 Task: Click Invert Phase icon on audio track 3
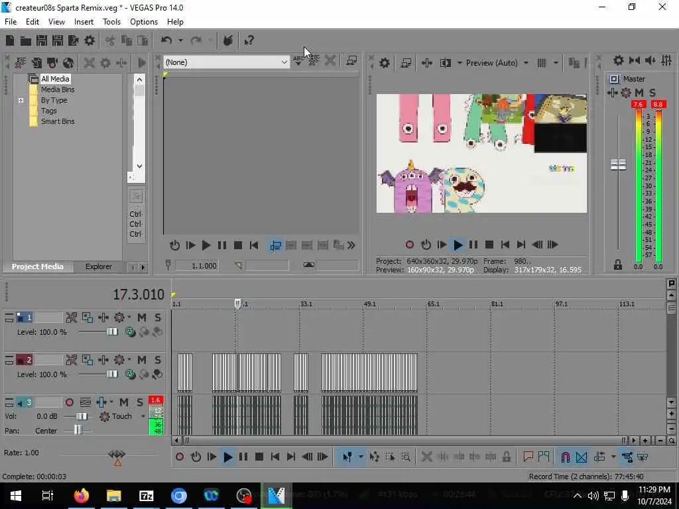pos(86,402)
